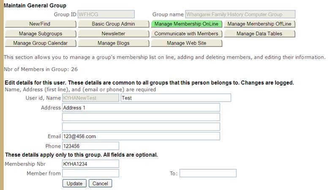Viewport: 330px width, 190px height.
Task: Click the first Address line field
Action: pos(141,107)
